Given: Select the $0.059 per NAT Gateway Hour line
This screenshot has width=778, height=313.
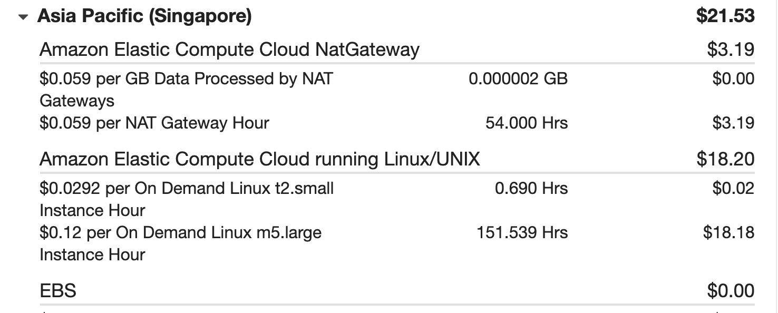Looking at the screenshot, I should coord(154,123).
